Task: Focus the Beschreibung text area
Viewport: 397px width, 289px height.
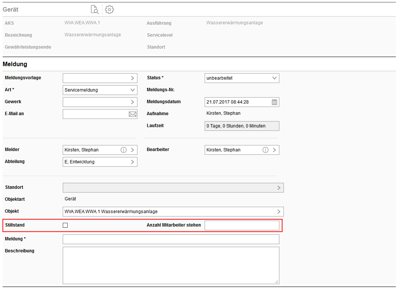Action: [x=171, y=265]
